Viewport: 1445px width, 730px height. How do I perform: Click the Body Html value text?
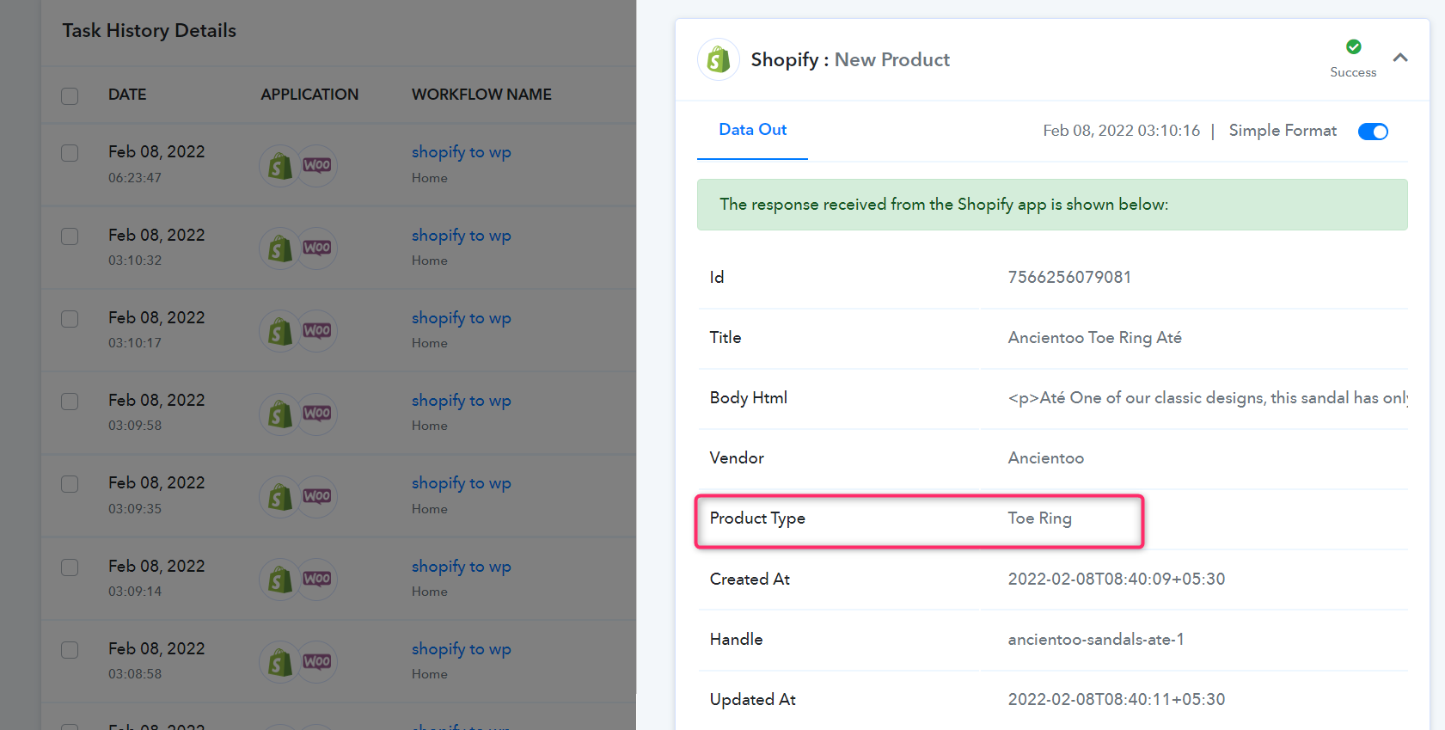point(1208,398)
